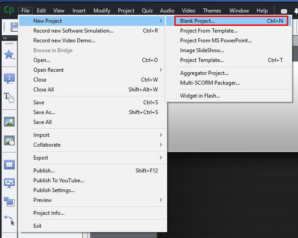Expand the Preview submenu
The image size is (298, 238).
[x=92, y=200]
